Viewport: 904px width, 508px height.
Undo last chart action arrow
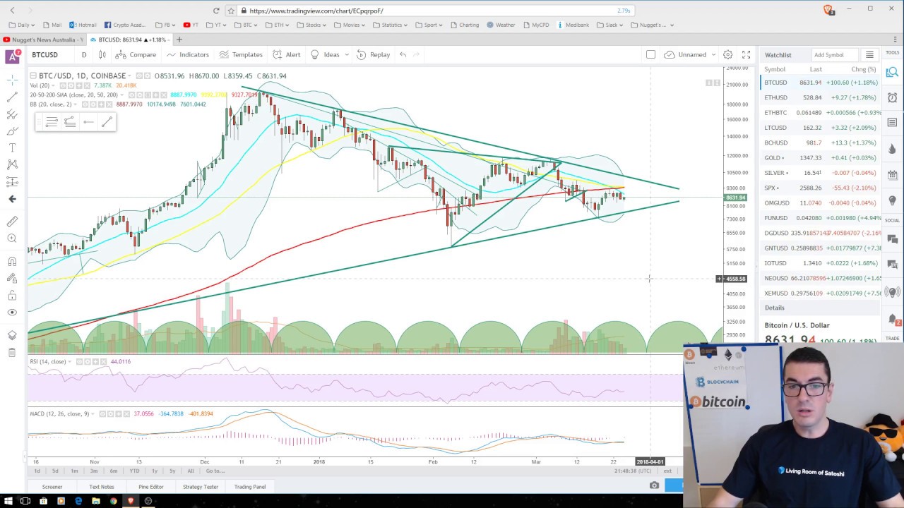coord(403,54)
